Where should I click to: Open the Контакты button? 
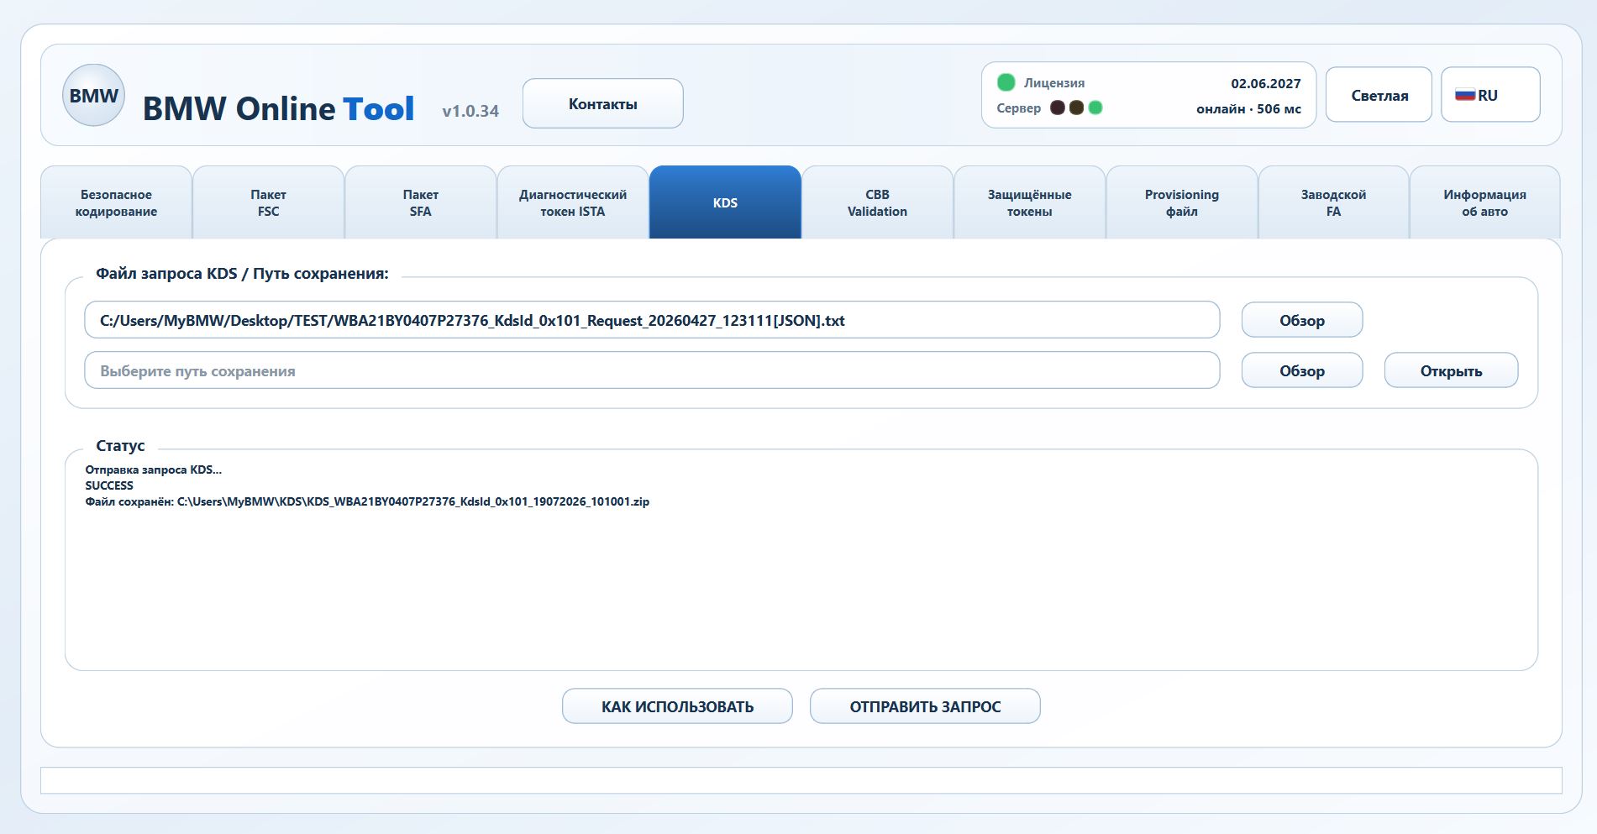(x=602, y=103)
